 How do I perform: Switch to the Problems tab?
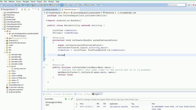point(48,94)
